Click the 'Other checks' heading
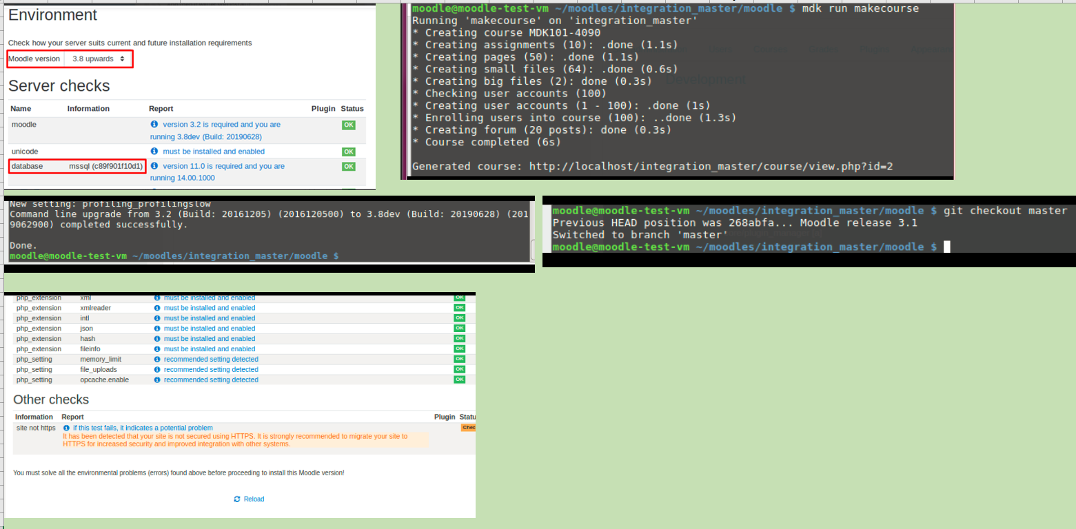This screenshot has width=1076, height=529. click(x=51, y=400)
